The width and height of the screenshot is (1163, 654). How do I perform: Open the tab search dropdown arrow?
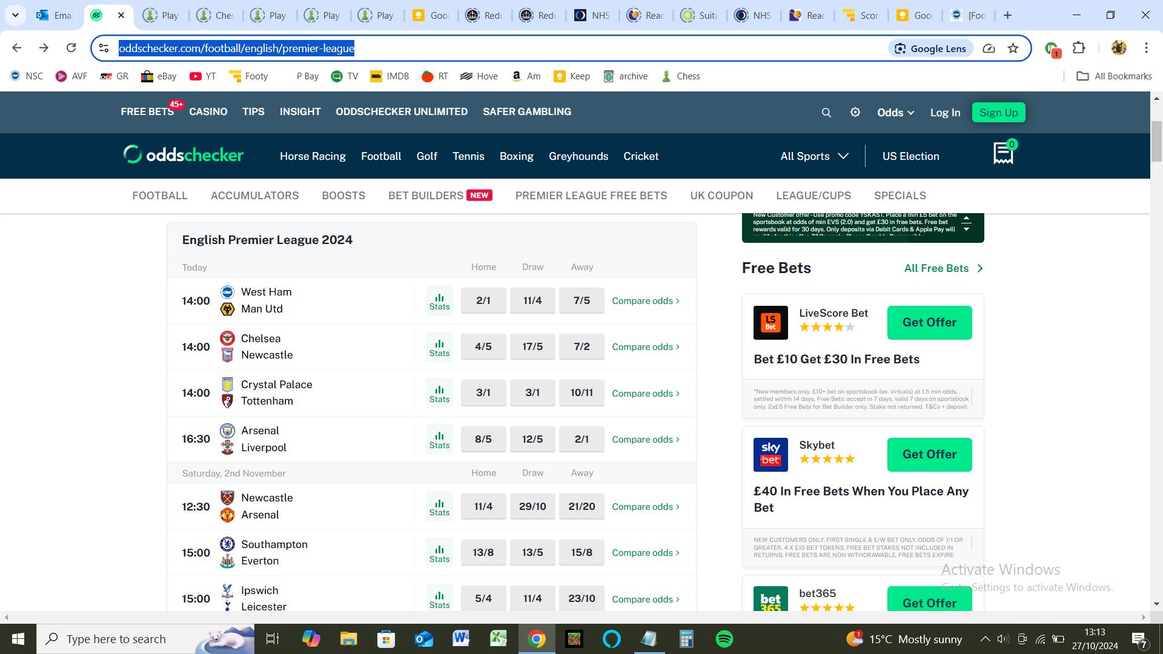(15, 15)
